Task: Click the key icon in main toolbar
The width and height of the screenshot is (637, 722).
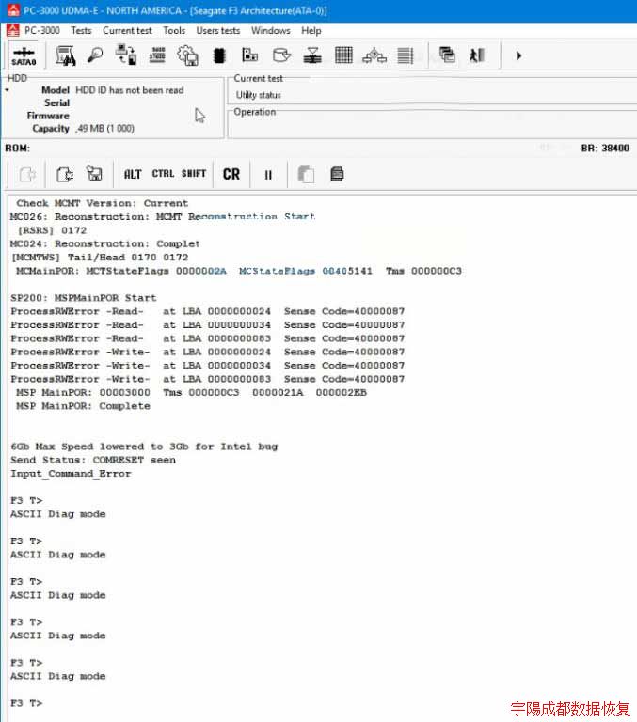Action: click(95, 55)
